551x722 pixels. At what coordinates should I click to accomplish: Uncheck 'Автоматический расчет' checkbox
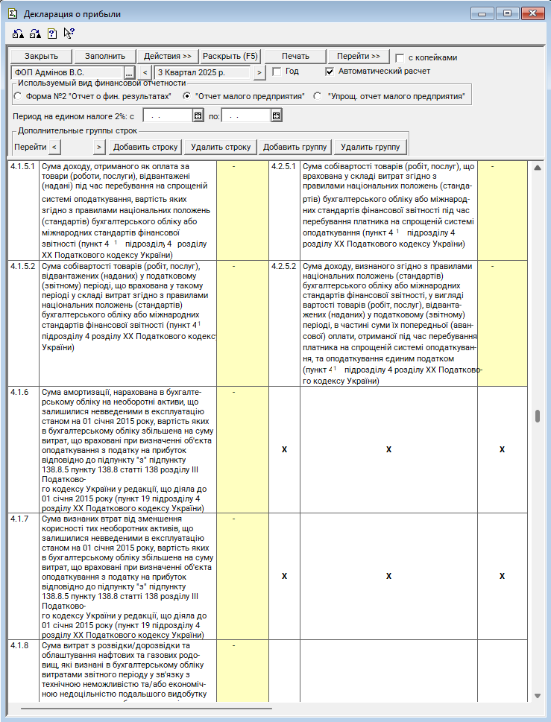point(330,72)
